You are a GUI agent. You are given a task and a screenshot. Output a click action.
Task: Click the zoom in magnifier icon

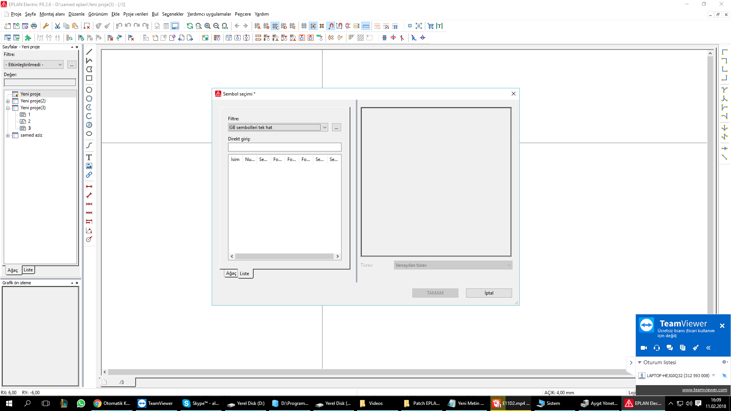tap(207, 26)
